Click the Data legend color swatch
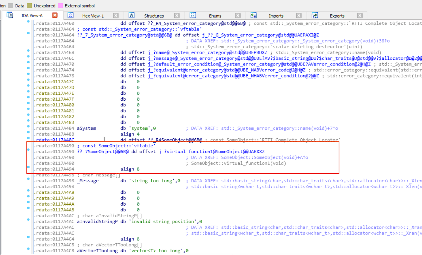422x255 pixels. [11, 6]
